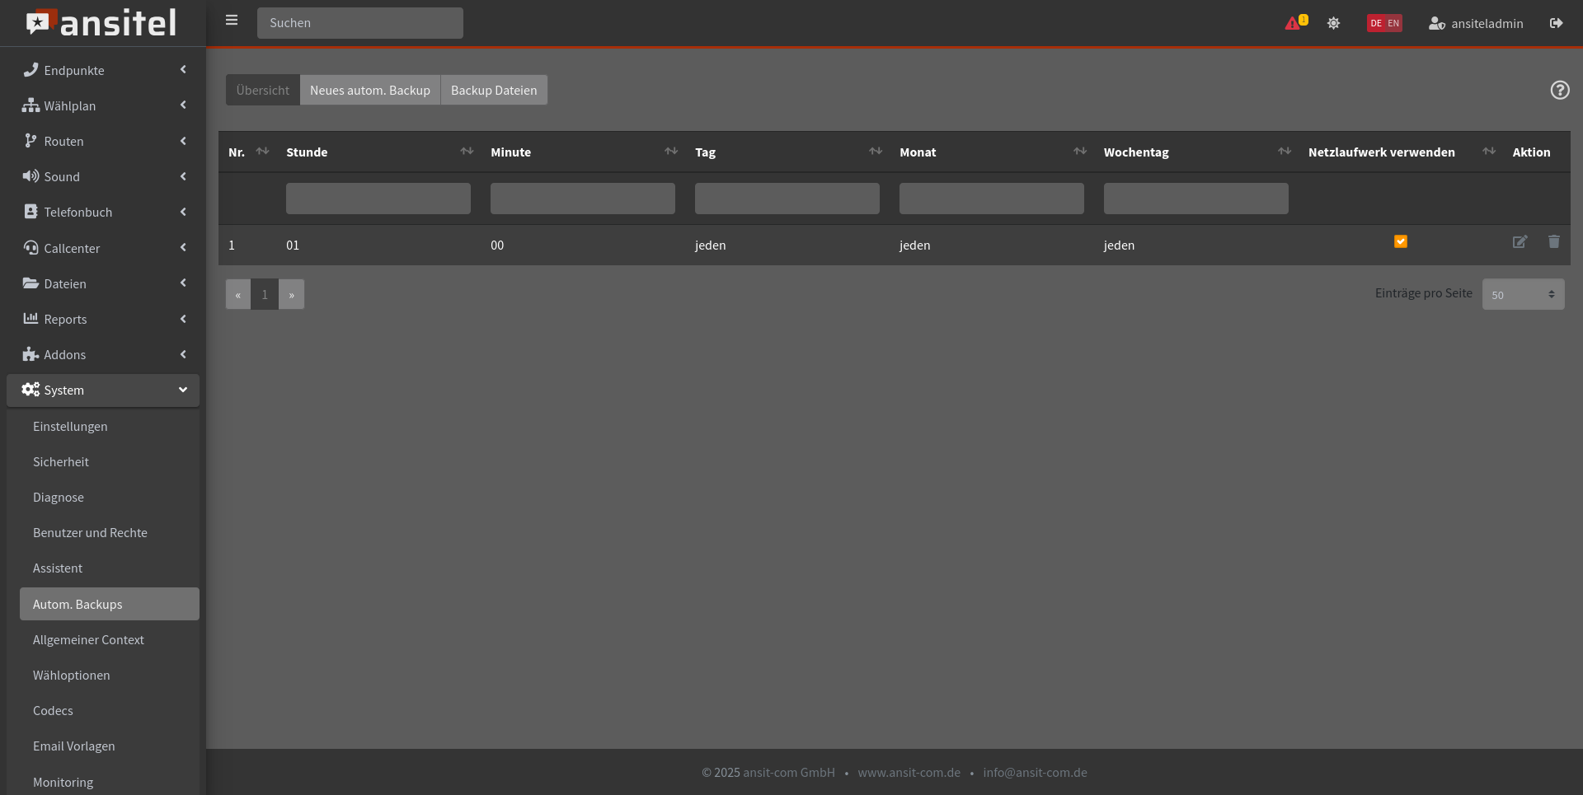
Task: Open www.ansit-com.de footer link
Action: (909, 772)
